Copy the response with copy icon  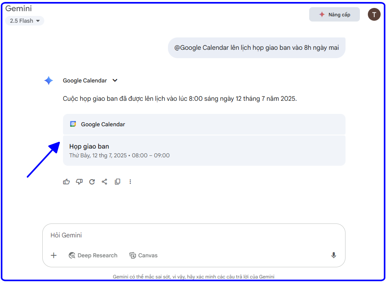(117, 182)
